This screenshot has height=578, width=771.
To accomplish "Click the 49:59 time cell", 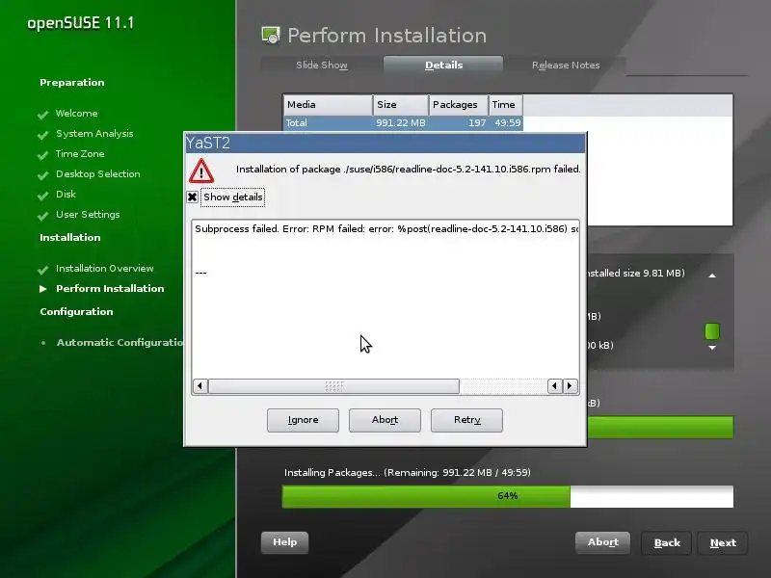I will coord(508,123).
